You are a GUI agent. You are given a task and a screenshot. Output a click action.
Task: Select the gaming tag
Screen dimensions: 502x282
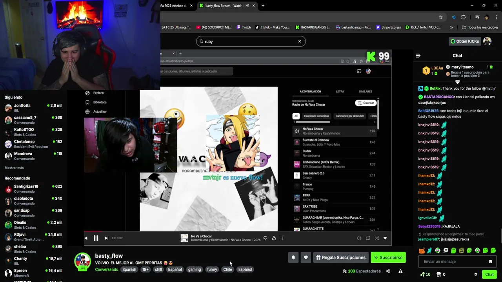[195, 269]
